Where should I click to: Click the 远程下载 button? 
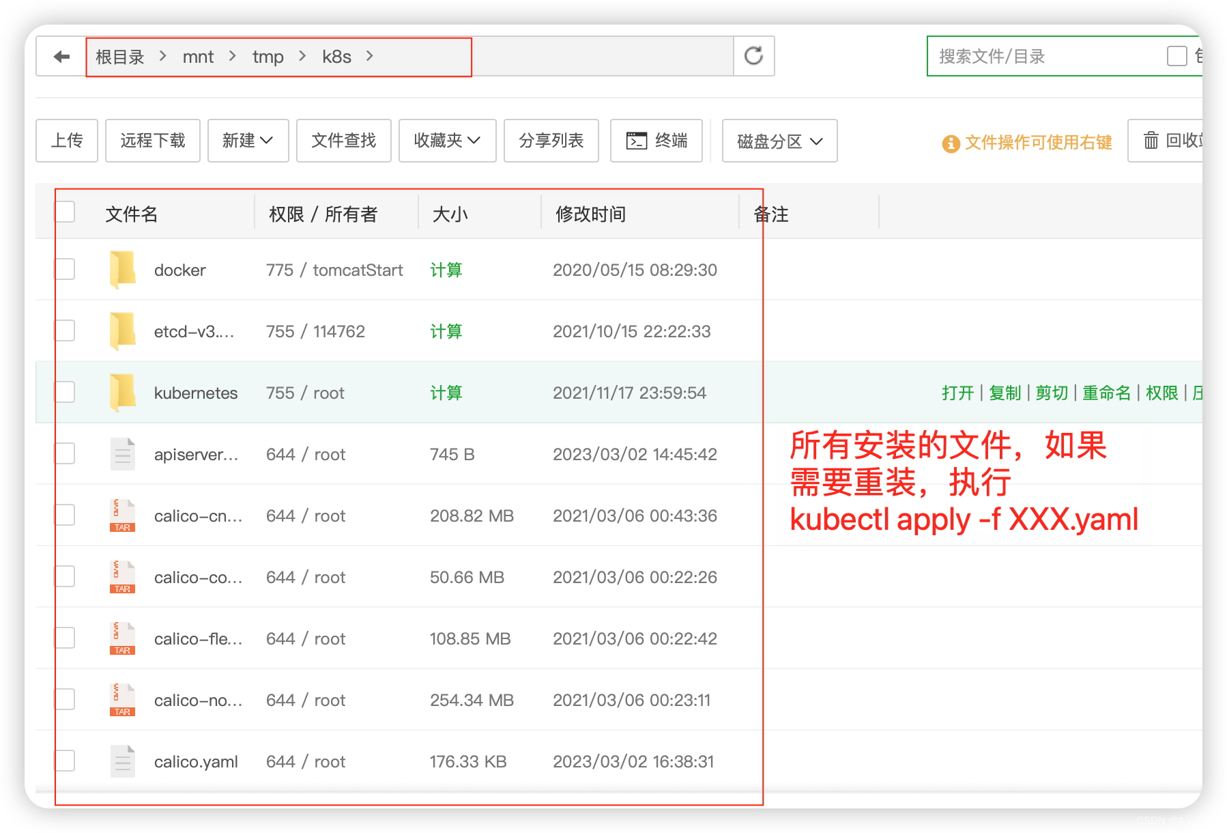(x=153, y=141)
